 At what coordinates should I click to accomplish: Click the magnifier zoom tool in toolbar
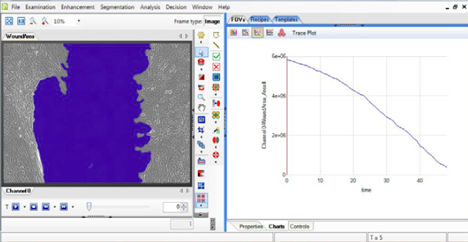point(201,97)
